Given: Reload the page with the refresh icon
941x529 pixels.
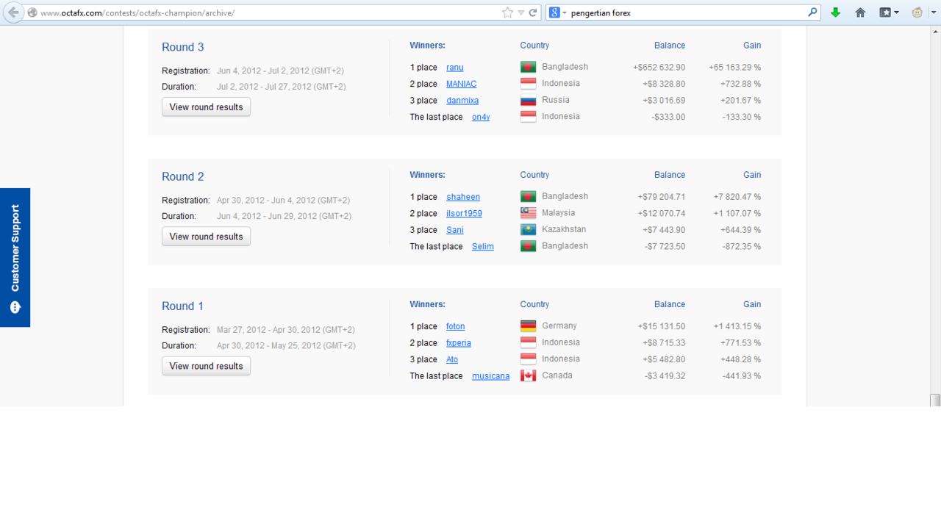Looking at the screenshot, I should point(533,12).
